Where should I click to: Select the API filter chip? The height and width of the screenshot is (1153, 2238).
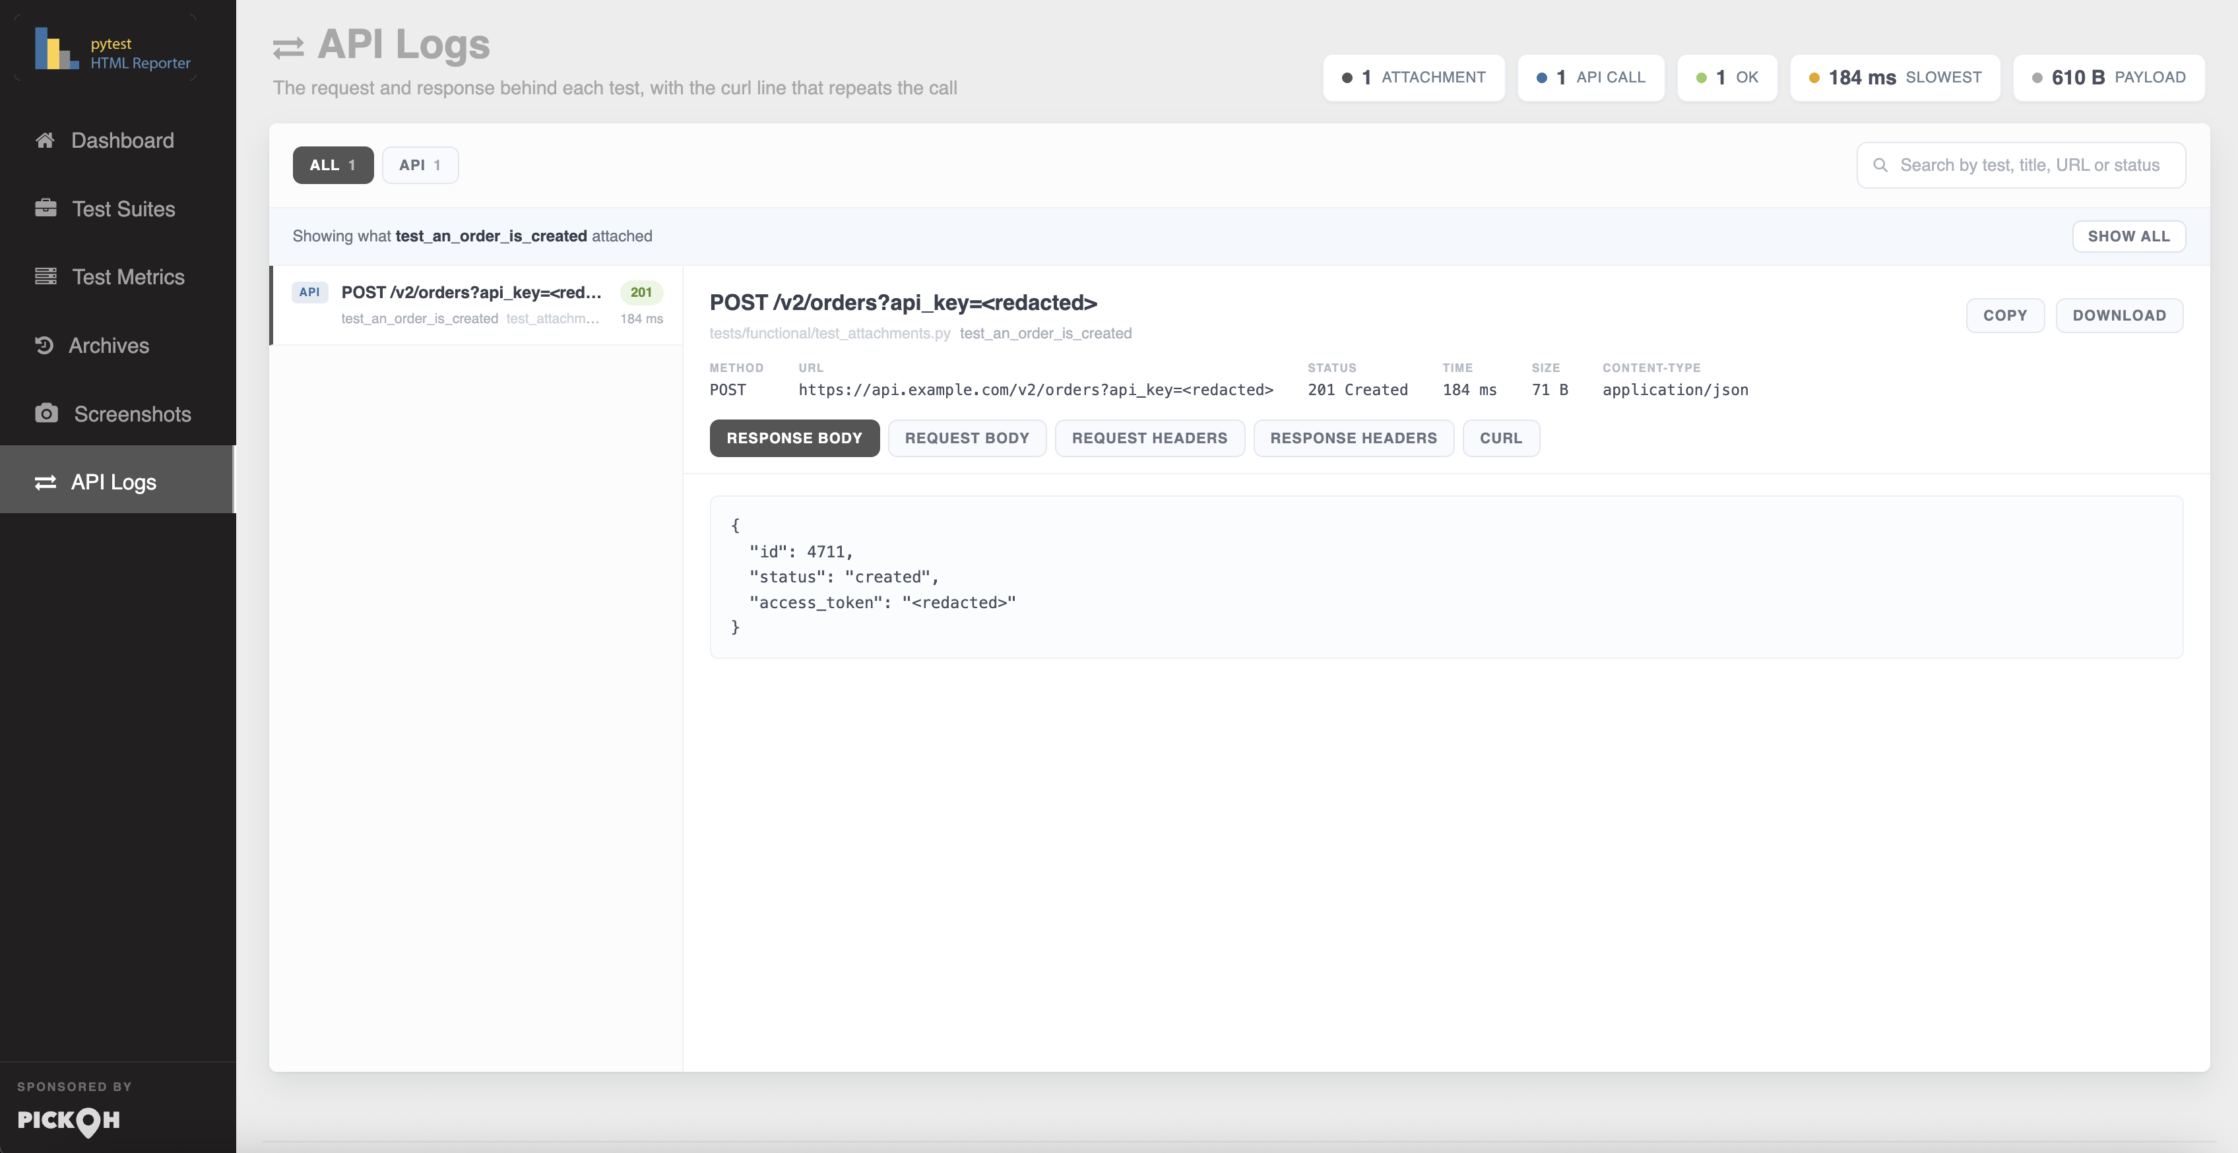point(420,165)
